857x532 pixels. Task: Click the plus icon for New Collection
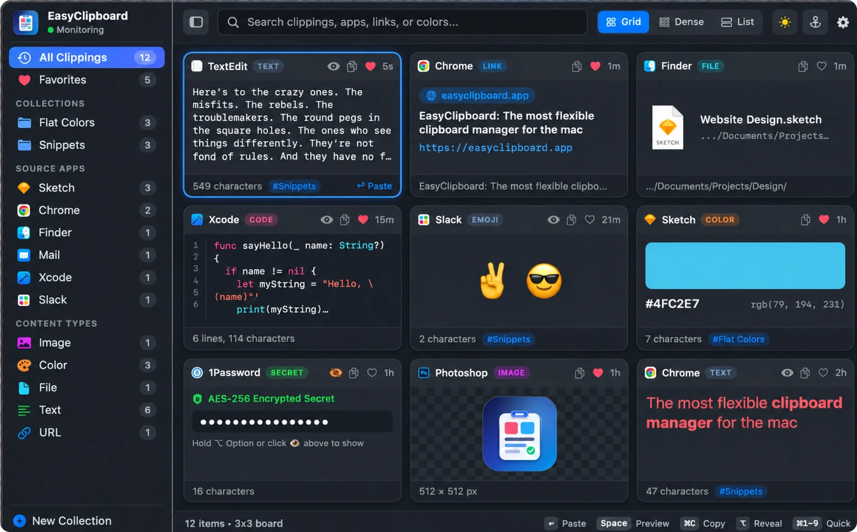19,521
